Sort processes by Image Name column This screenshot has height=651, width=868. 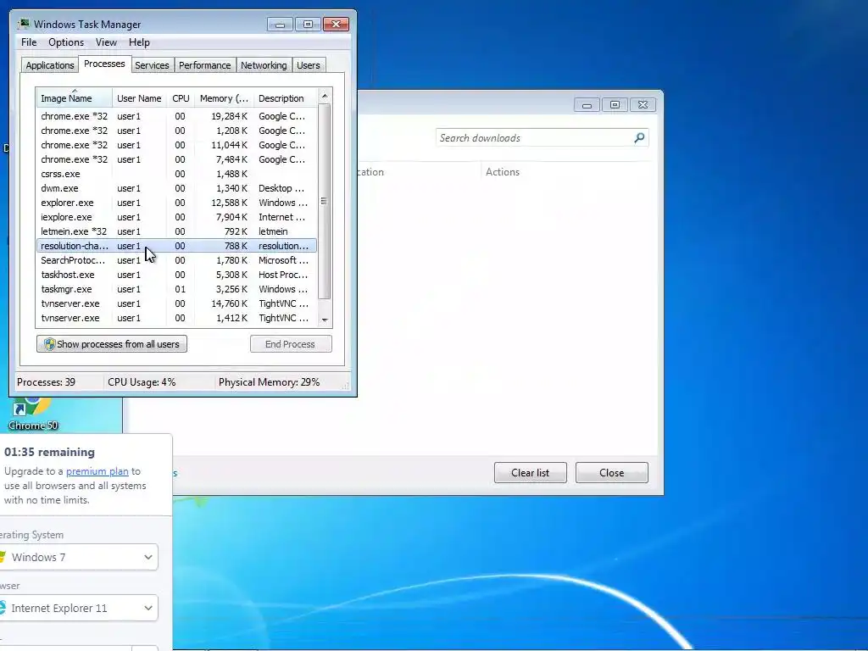click(75, 98)
